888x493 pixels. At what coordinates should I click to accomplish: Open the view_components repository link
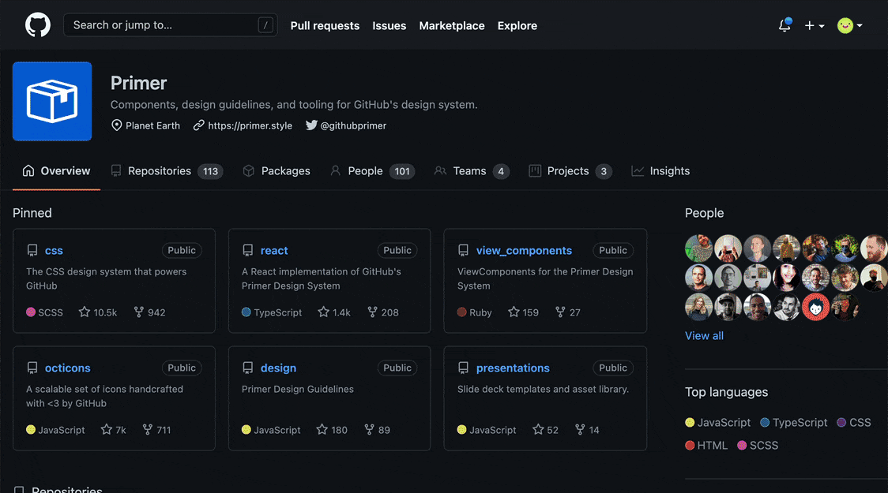[x=524, y=251]
